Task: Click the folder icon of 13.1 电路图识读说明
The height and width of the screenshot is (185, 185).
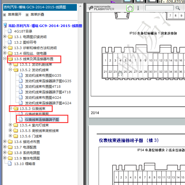Action: [10, 37]
